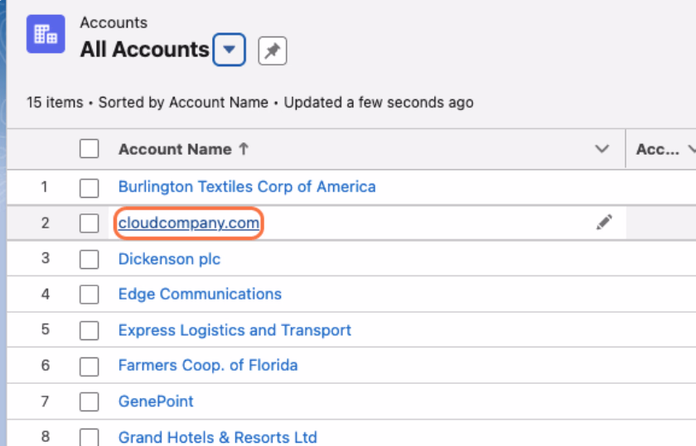This screenshot has width=696, height=446.
Task: Select the cloudcompany.com row checkbox
Action: click(x=89, y=223)
